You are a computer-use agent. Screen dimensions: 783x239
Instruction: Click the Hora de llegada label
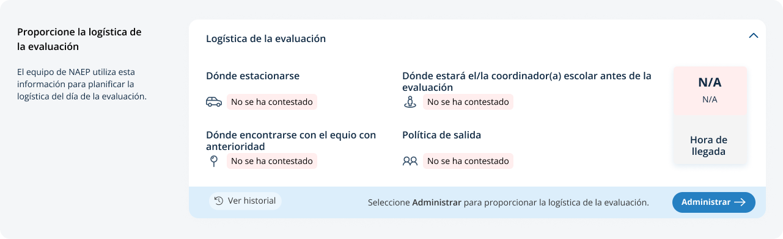pyautogui.click(x=708, y=145)
